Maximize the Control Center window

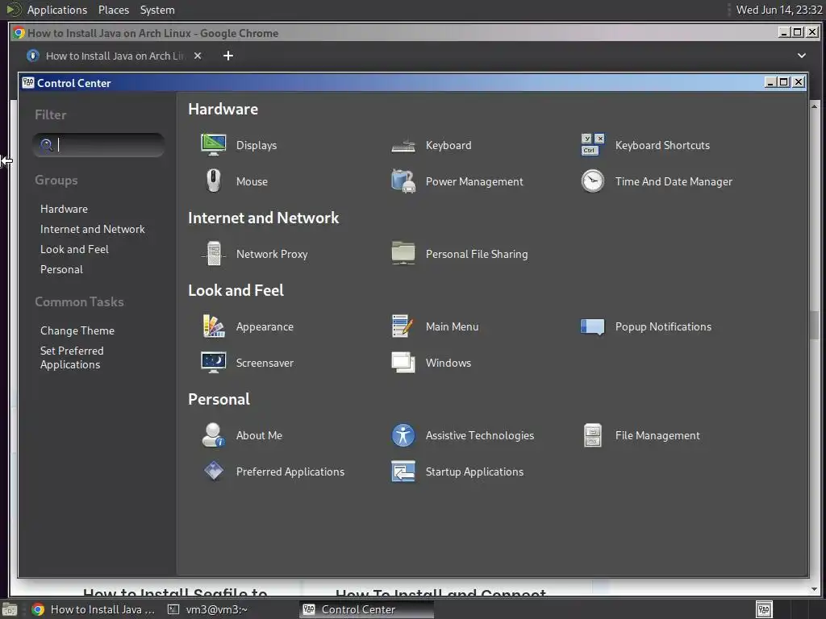pyautogui.click(x=784, y=82)
